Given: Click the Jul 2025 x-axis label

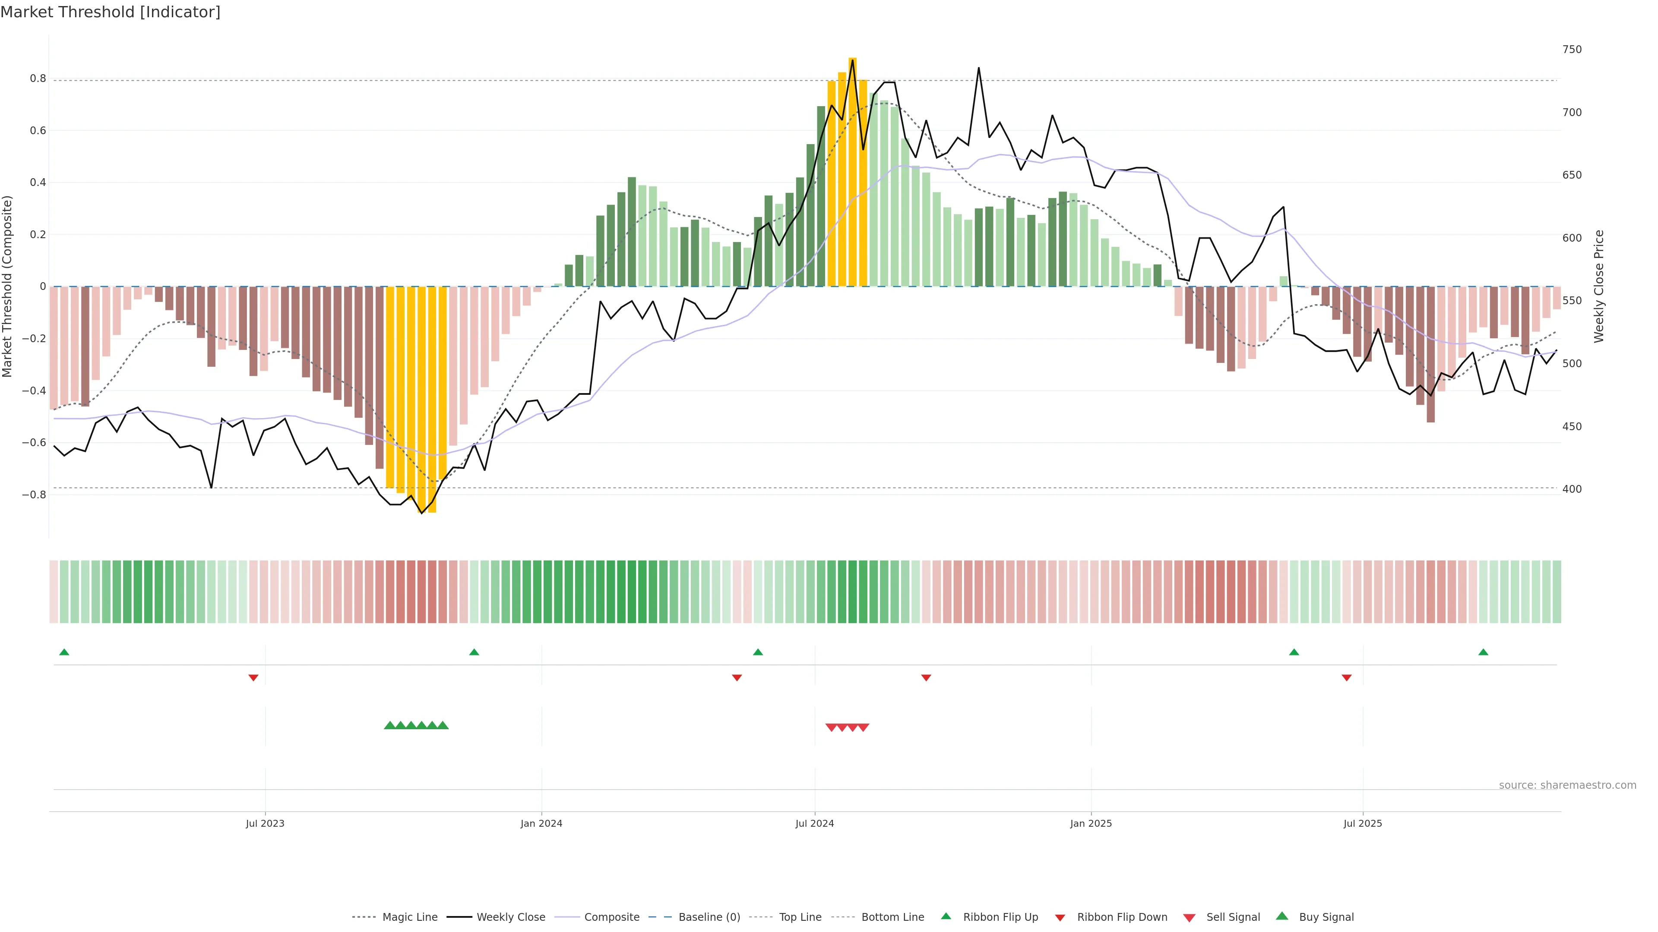Looking at the screenshot, I should pos(1363,823).
